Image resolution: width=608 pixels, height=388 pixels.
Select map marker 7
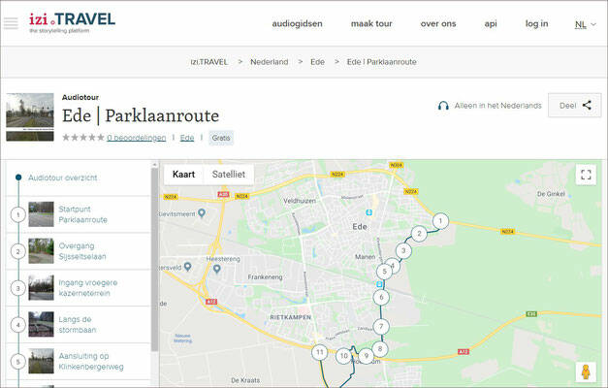coord(381,327)
